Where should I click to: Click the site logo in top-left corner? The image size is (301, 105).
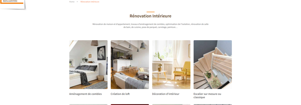point(12,4)
